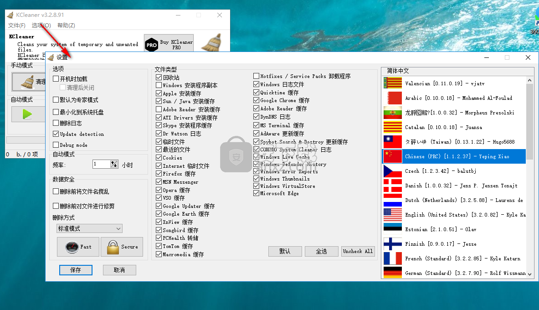
Task: Enable the 删除日志 checkbox
Action: click(x=56, y=123)
